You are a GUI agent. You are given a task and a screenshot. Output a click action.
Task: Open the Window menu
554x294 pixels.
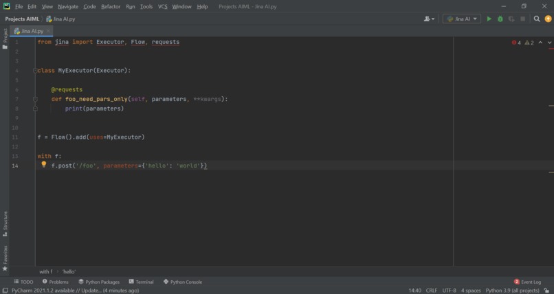[181, 6]
